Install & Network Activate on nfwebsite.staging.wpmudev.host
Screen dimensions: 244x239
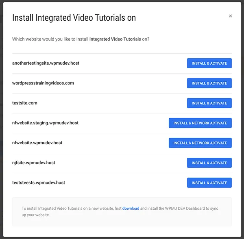pyautogui.click(x=200, y=123)
